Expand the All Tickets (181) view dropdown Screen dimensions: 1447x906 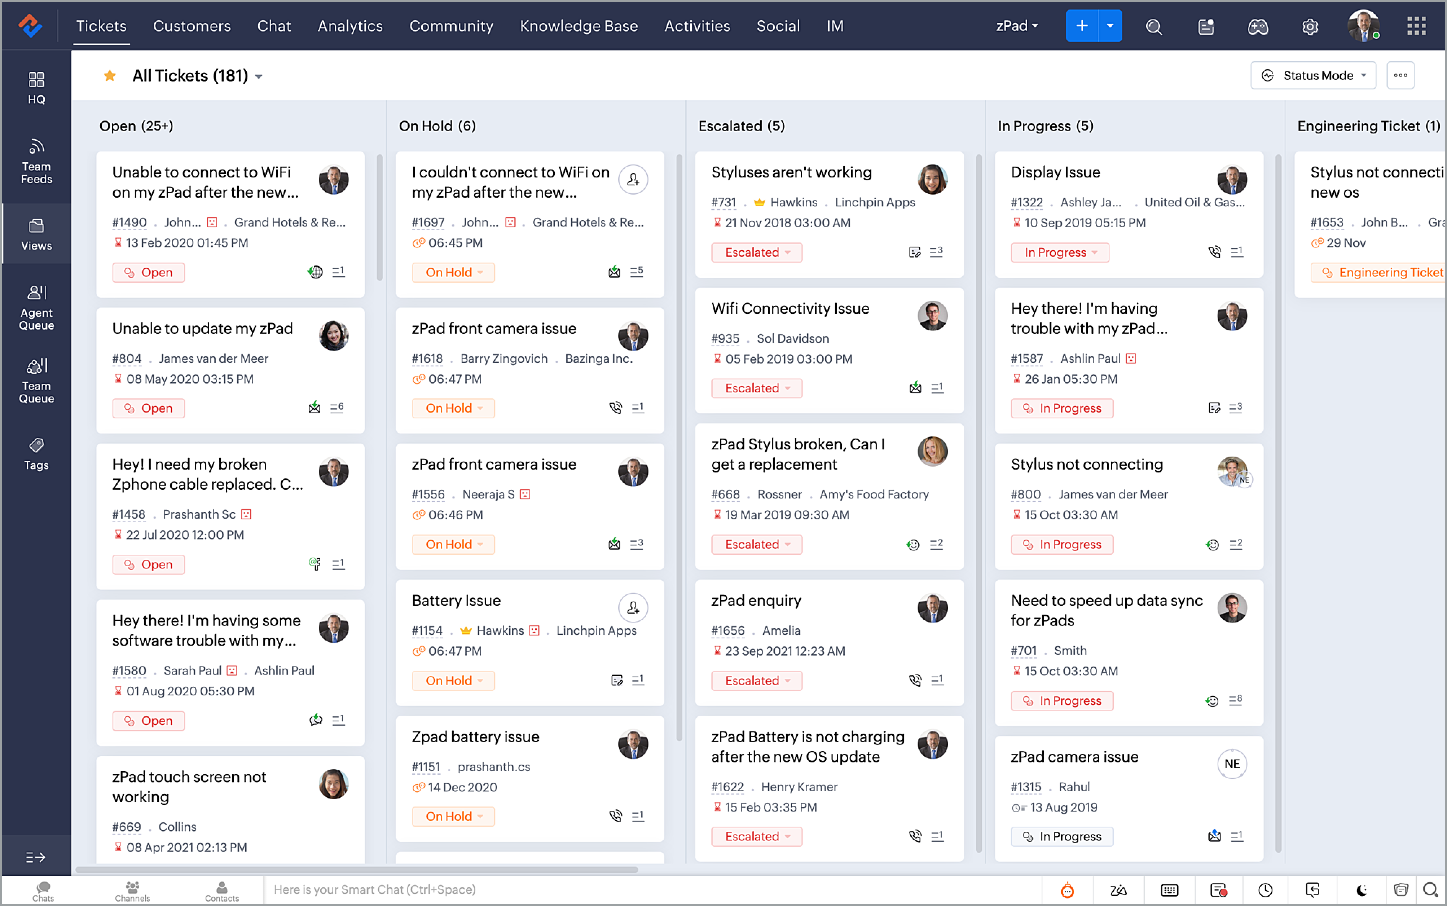259,76
